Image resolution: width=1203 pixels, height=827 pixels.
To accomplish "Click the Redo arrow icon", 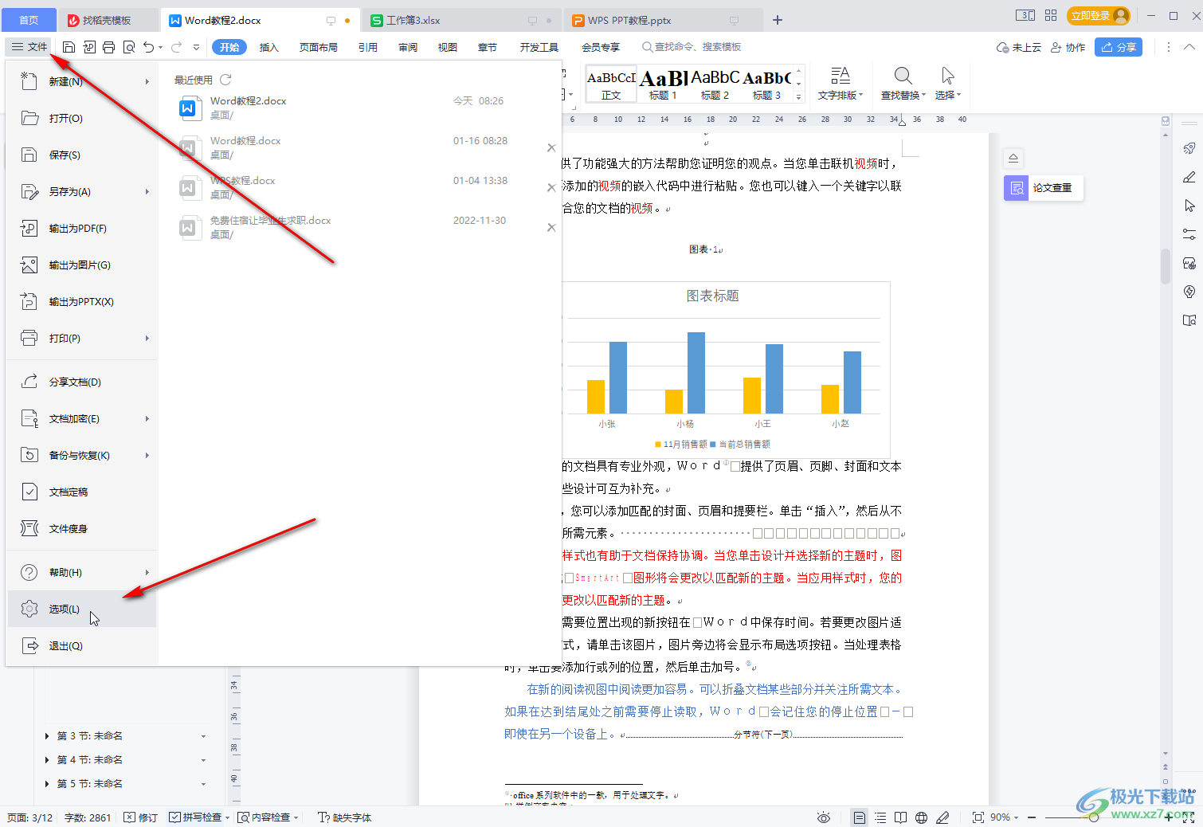I will pos(176,47).
